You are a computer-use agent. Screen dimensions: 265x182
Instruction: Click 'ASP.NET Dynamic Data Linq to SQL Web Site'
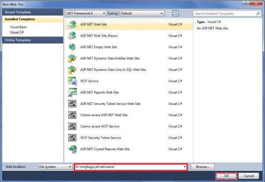pyautogui.click(x=113, y=70)
